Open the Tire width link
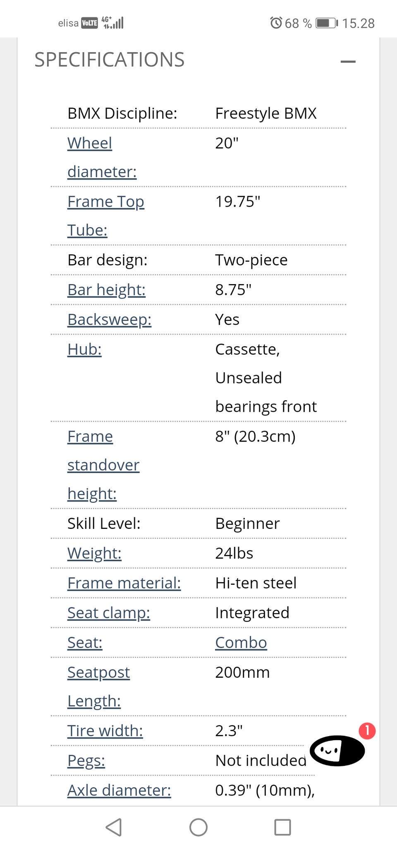Screen dimensions: 397x849 pyautogui.click(x=105, y=731)
